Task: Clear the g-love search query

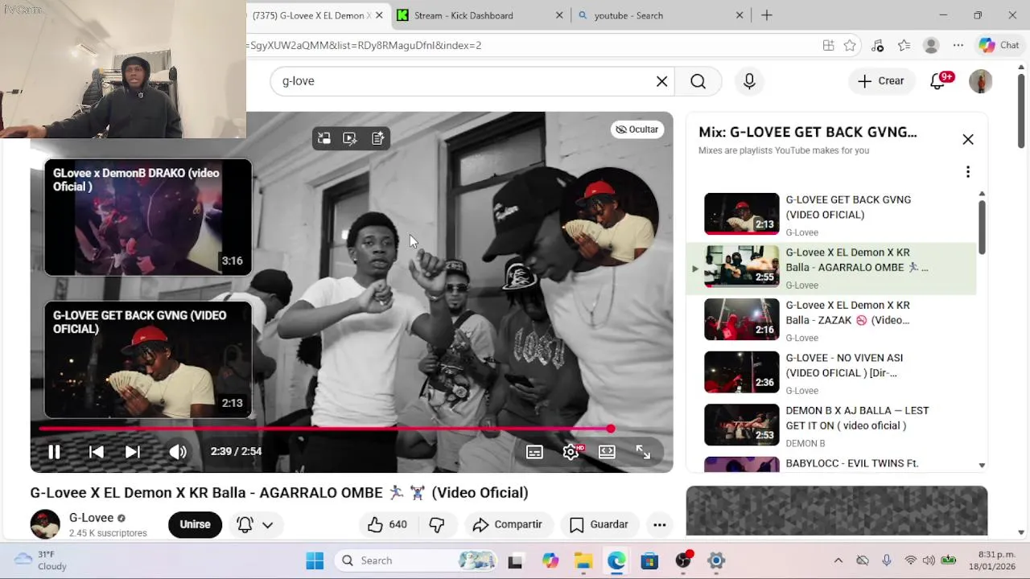Action: [661, 81]
